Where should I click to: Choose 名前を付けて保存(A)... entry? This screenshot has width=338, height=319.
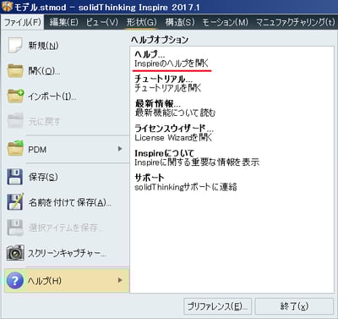click(70, 202)
